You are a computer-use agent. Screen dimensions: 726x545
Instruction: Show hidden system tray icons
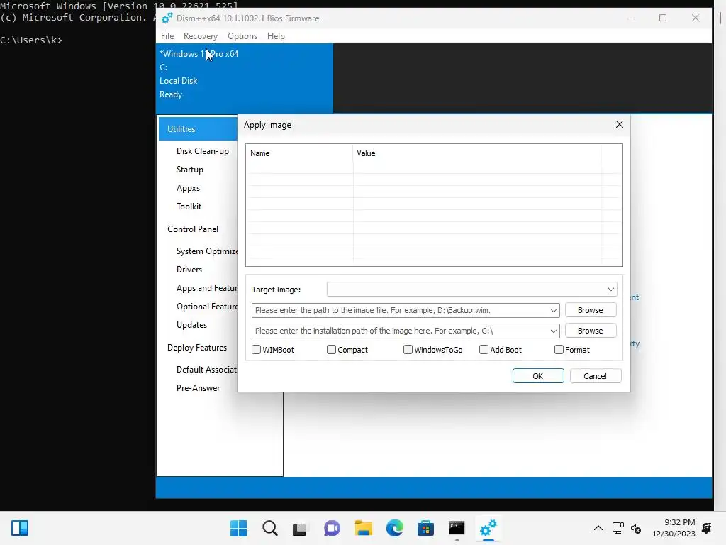[x=598, y=528]
